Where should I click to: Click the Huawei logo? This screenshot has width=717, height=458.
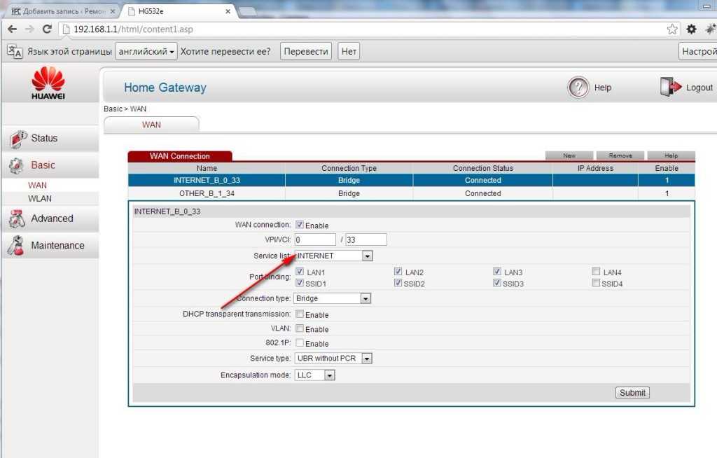coord(48,83)
